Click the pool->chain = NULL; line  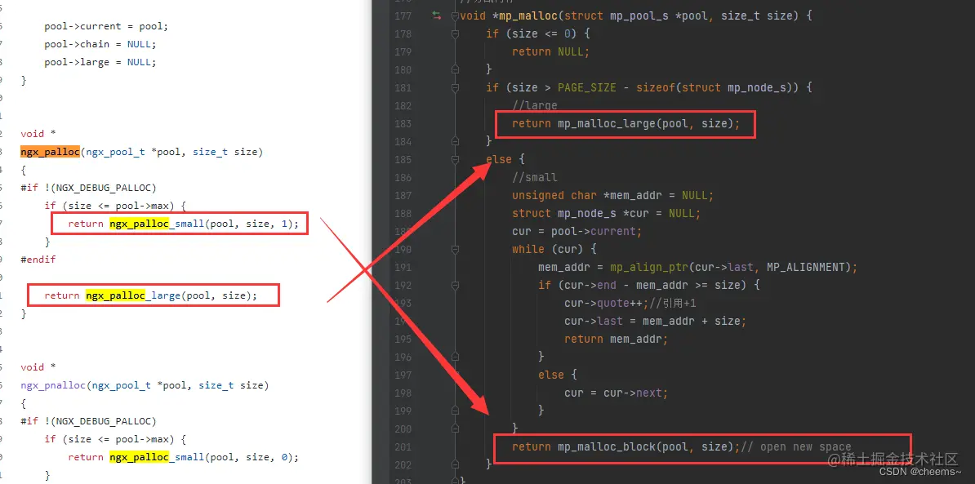click(100, 44)
